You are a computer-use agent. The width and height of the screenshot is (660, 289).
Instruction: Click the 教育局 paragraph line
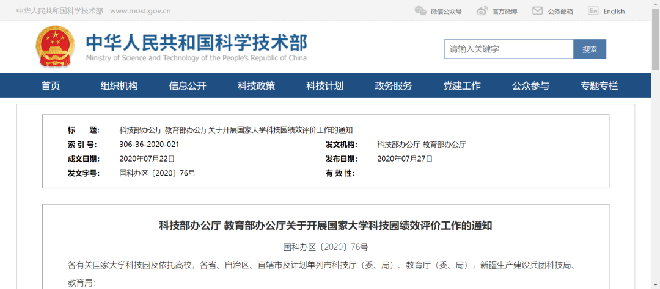click(x=82, y=282)
